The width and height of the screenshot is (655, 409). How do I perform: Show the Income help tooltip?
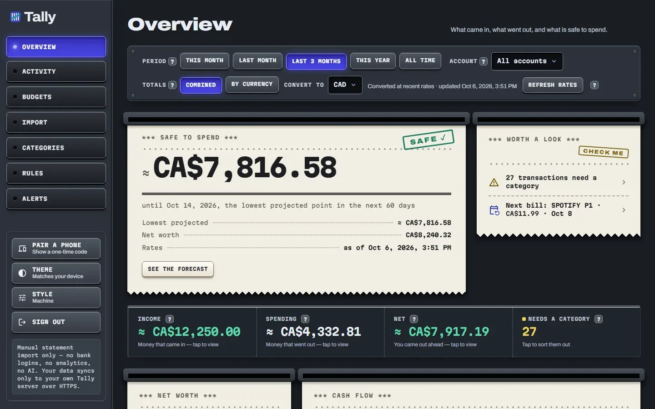click(170, 319)
